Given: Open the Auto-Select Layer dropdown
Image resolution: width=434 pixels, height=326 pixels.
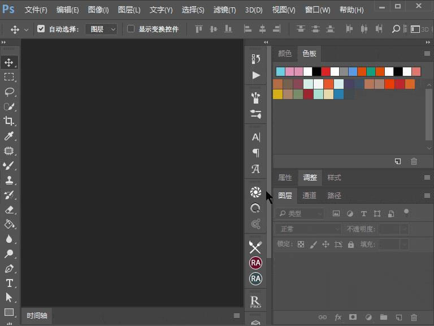Looking at the screenshot, I should pos(101,29).
